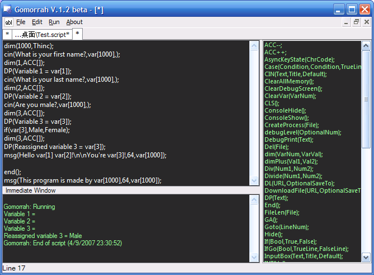Image resolution: width=374 pixels, height=275 pixels.
Task: Click the end(); line in code editor
Action: (12, 171)
